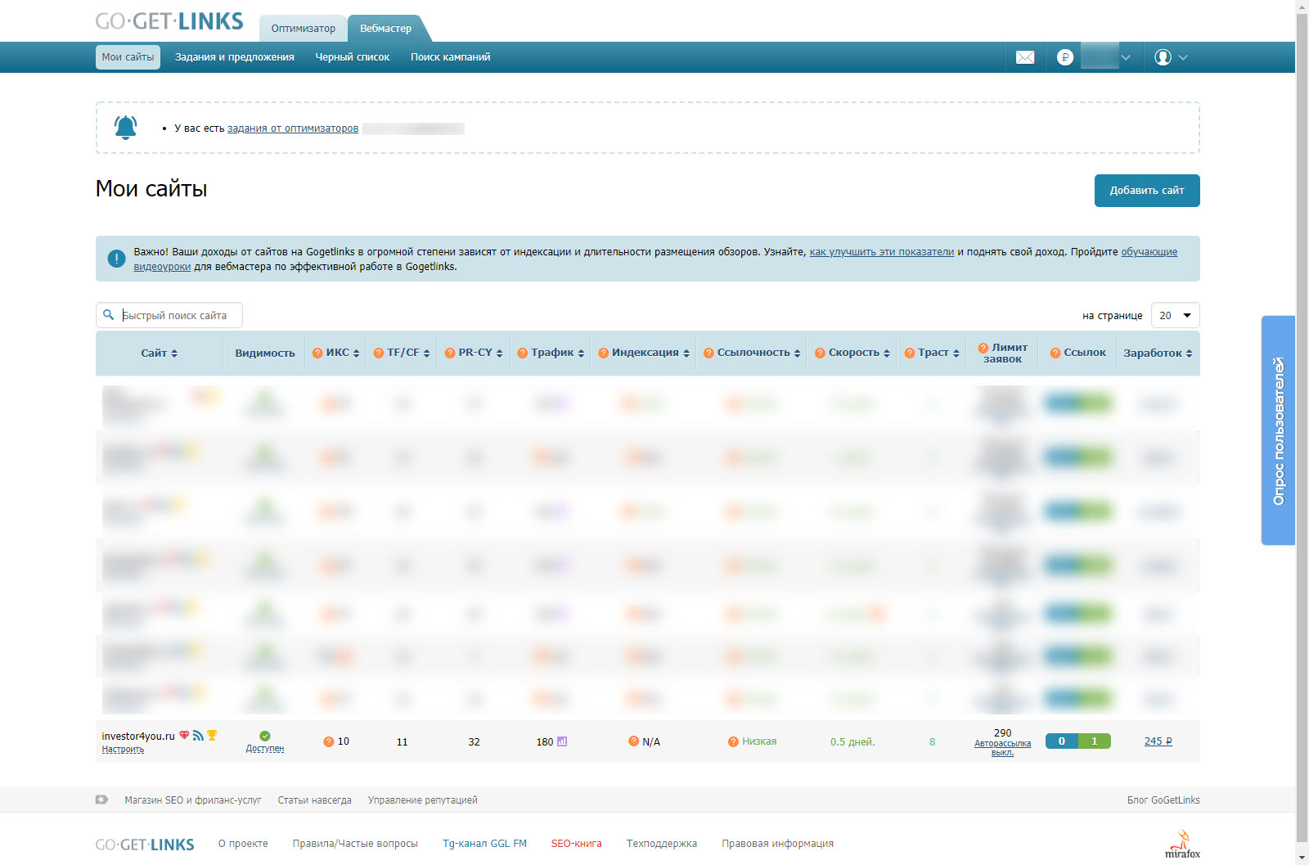Open the SEO-книга footer link

pos(577,844)
